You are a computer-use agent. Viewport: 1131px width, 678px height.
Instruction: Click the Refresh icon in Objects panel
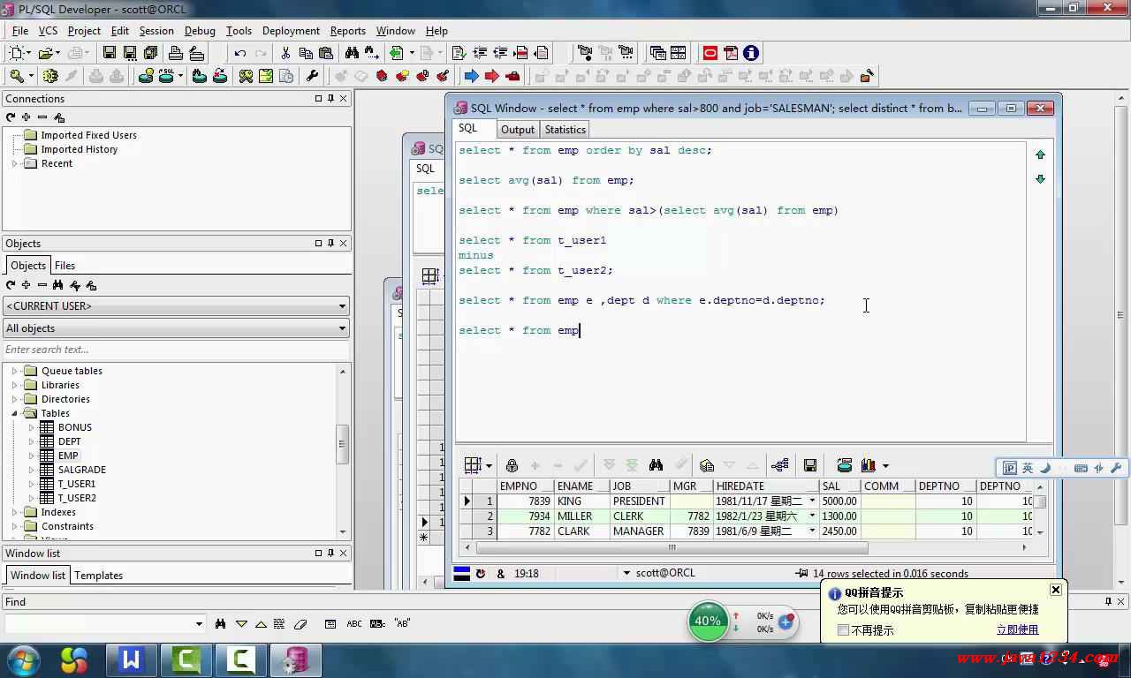pos(11,285)
